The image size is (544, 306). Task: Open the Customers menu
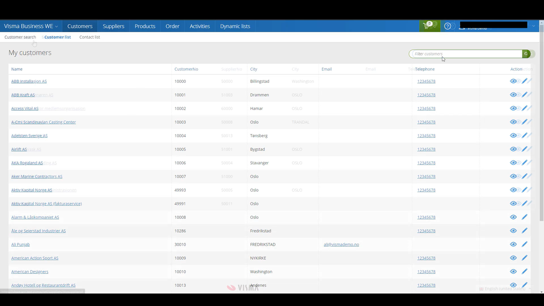click(80, 26)
